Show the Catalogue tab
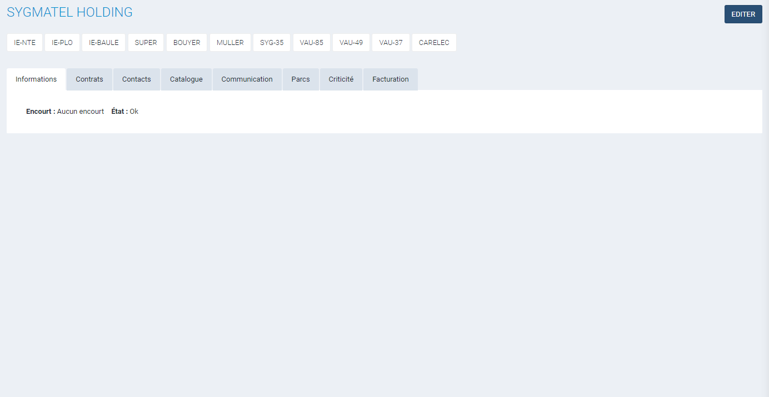This screenshot has width=769, height=397. [186, 79]
